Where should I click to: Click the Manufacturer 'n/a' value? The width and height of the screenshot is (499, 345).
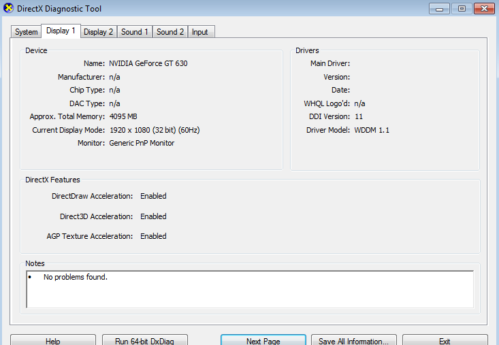(114, 77)
